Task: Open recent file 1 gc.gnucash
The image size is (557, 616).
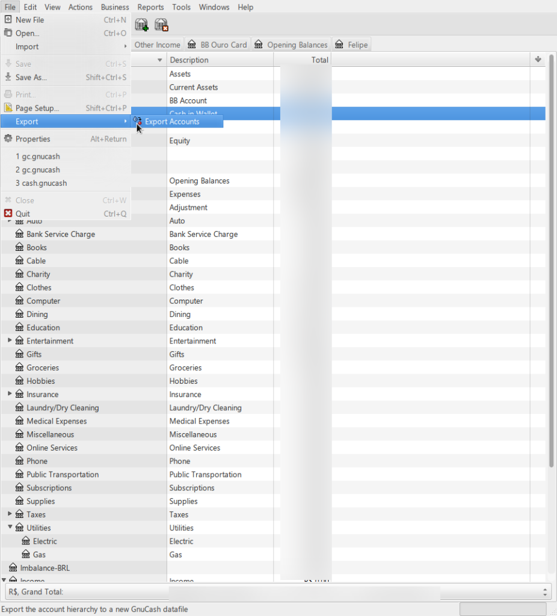Action: tap(66, 156)
